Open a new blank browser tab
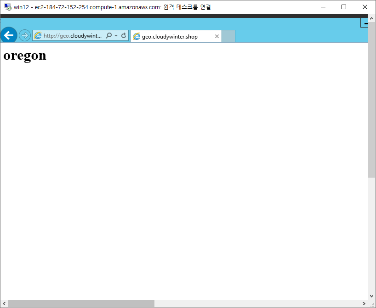This screenshot has height=308, width=376. point(228,36)
